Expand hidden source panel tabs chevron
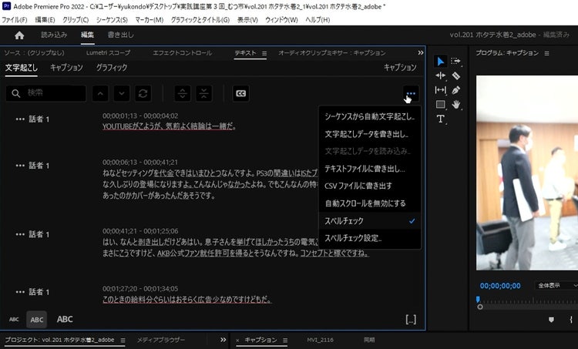Screen dimensions: 578x349 421,52
